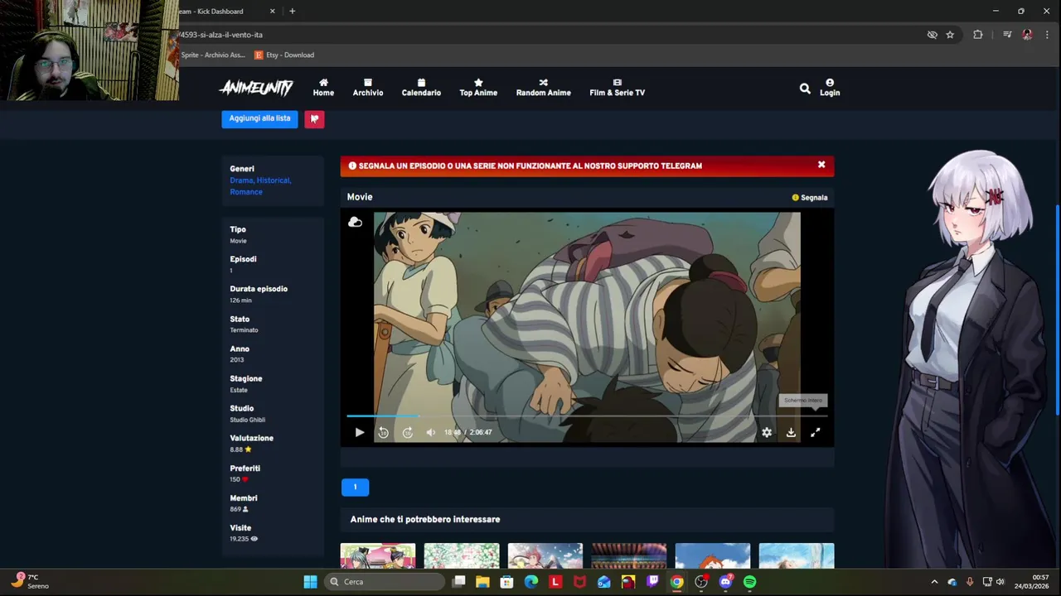Open the sixth suggested anime thumbnail
This screenshot has width=1061, height=596.
tap(797, 555)
